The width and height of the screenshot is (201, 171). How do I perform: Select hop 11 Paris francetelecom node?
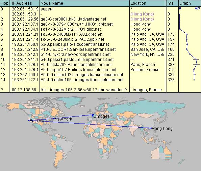click(x=76, y=65)
